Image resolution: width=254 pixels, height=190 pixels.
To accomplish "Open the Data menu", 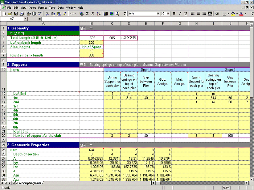I will pyautogui.click(x=61, y=8).
